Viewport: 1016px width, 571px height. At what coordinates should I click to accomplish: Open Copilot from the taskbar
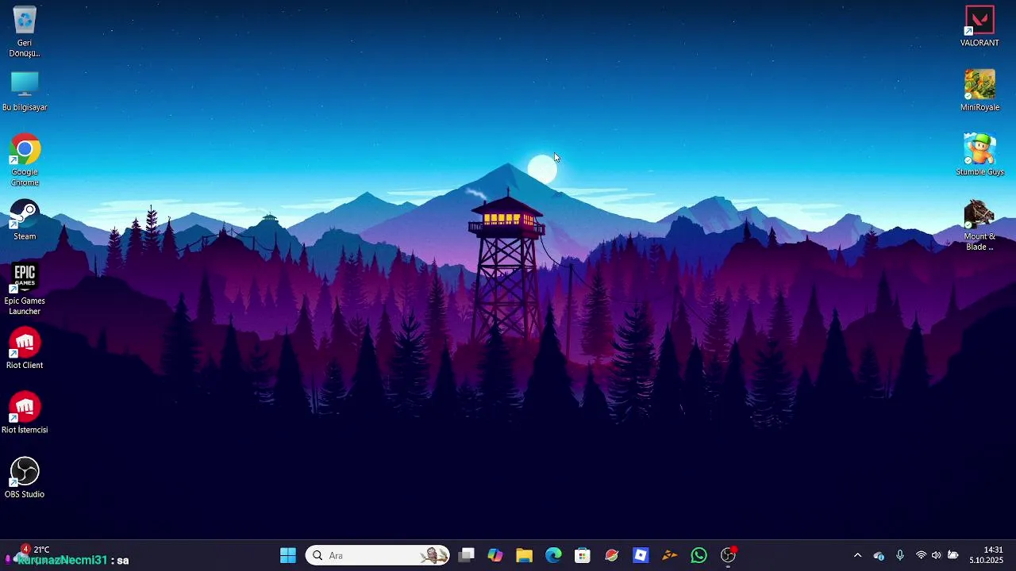point(495,555)
